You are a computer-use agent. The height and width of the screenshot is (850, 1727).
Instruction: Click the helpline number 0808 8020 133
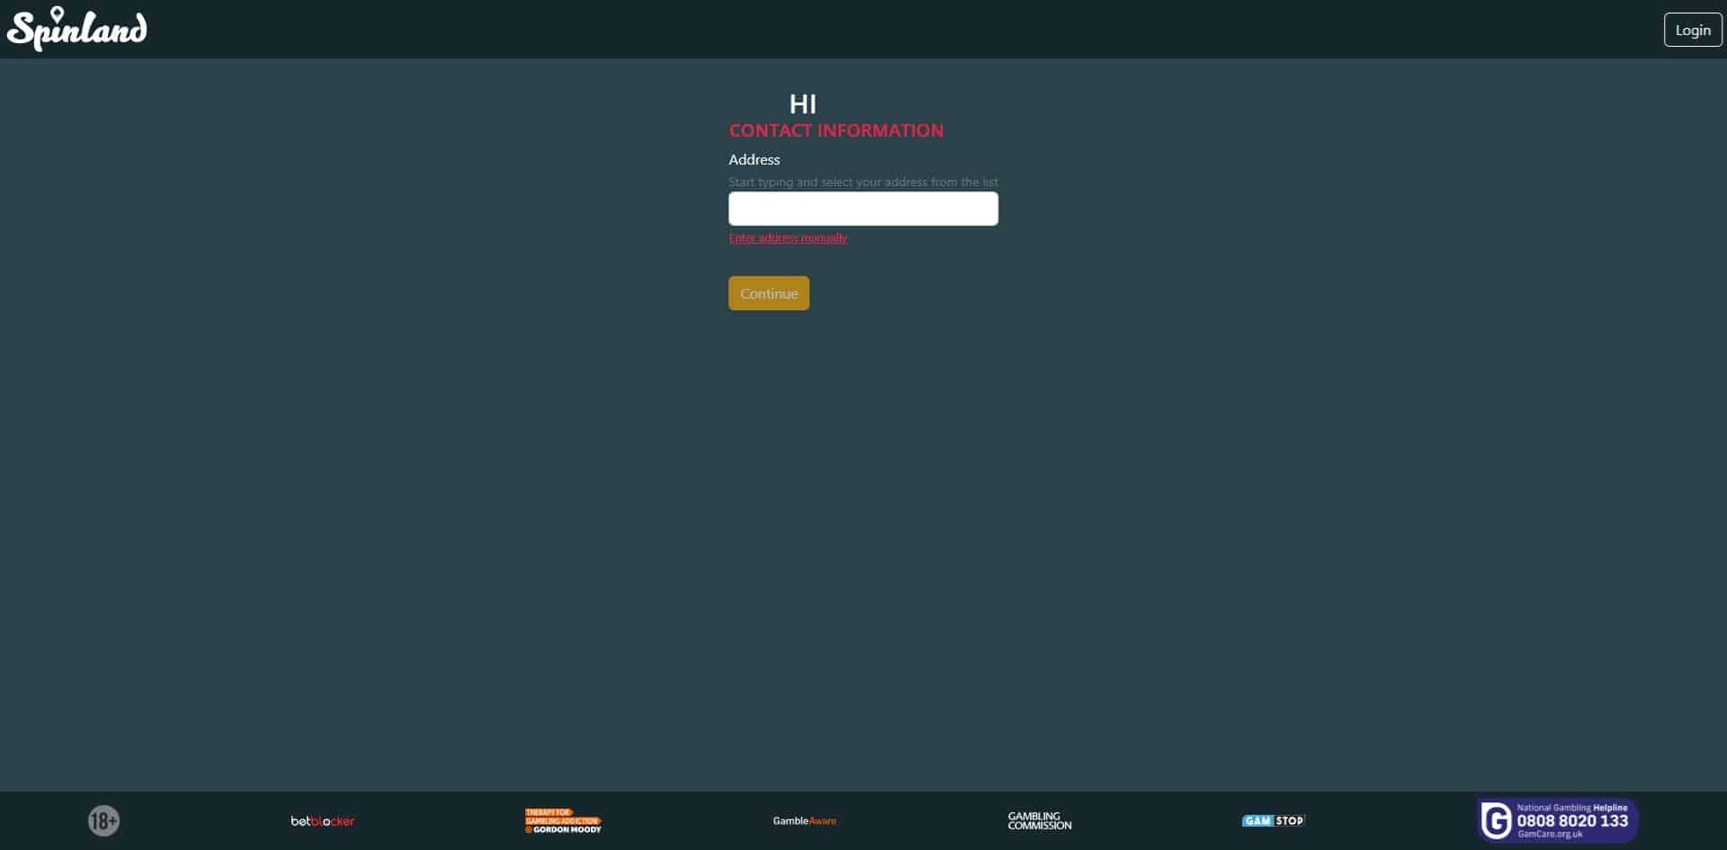point(1571,820)
